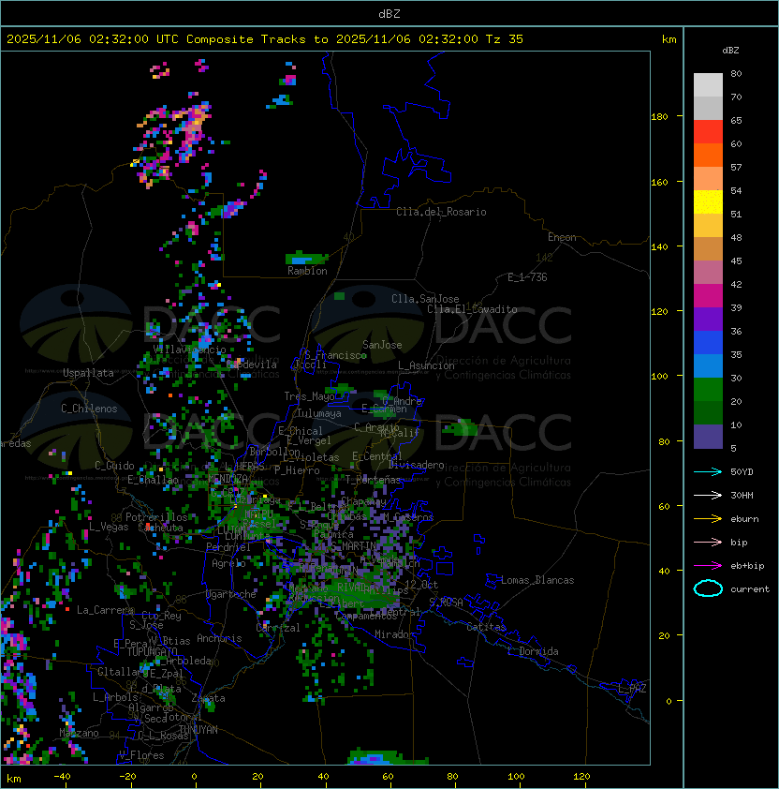
Task: Click the Anchoris map label
Action: 219,638
